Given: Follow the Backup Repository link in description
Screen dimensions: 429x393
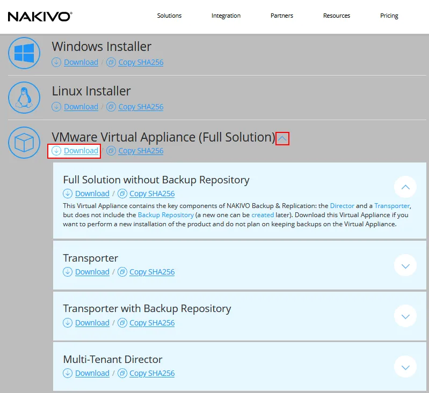Looking at the screenshot, I should click(165, 214).
